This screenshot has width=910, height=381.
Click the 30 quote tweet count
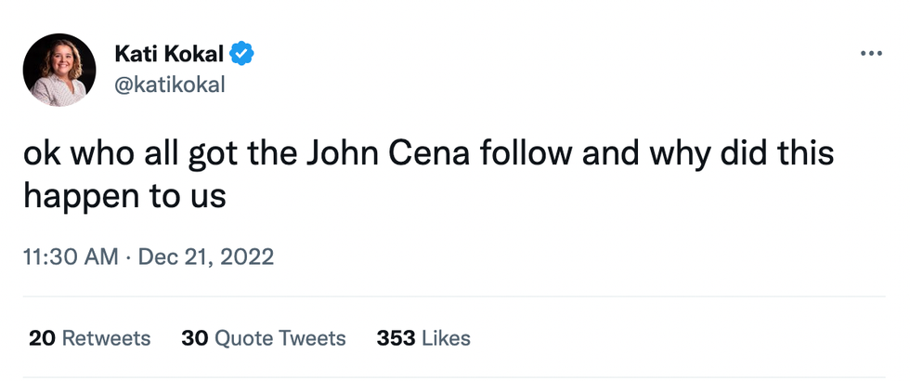[x=194, y=338]
